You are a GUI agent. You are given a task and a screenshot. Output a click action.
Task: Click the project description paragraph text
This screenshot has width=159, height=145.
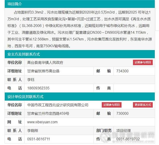pyautogui.click(x=80, y=29)
